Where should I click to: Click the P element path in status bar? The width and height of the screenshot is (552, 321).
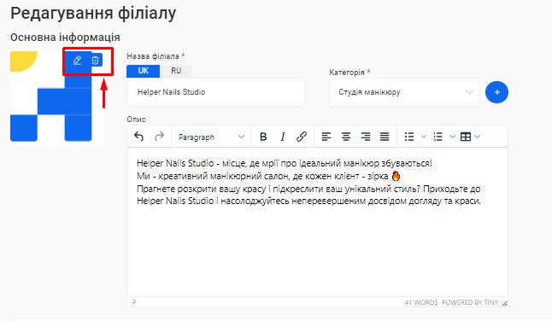(134, 302)
